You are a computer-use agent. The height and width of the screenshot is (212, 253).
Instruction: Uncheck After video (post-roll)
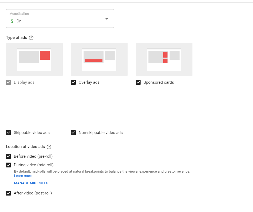[8, 193]
